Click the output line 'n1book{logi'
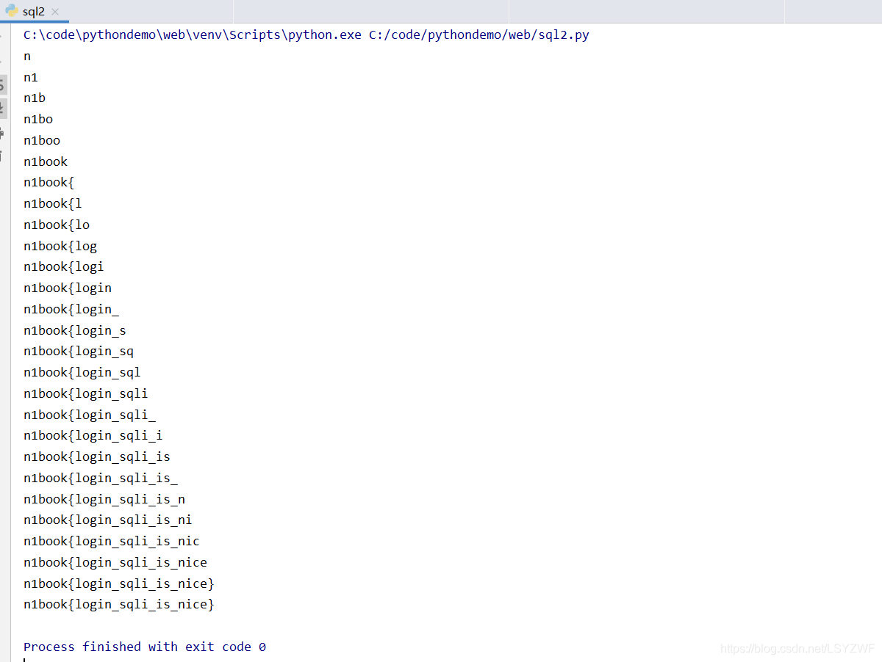Image resolution: width=882 pixels, height=662 pixels. pyautogui.click(x=64, y=266)
